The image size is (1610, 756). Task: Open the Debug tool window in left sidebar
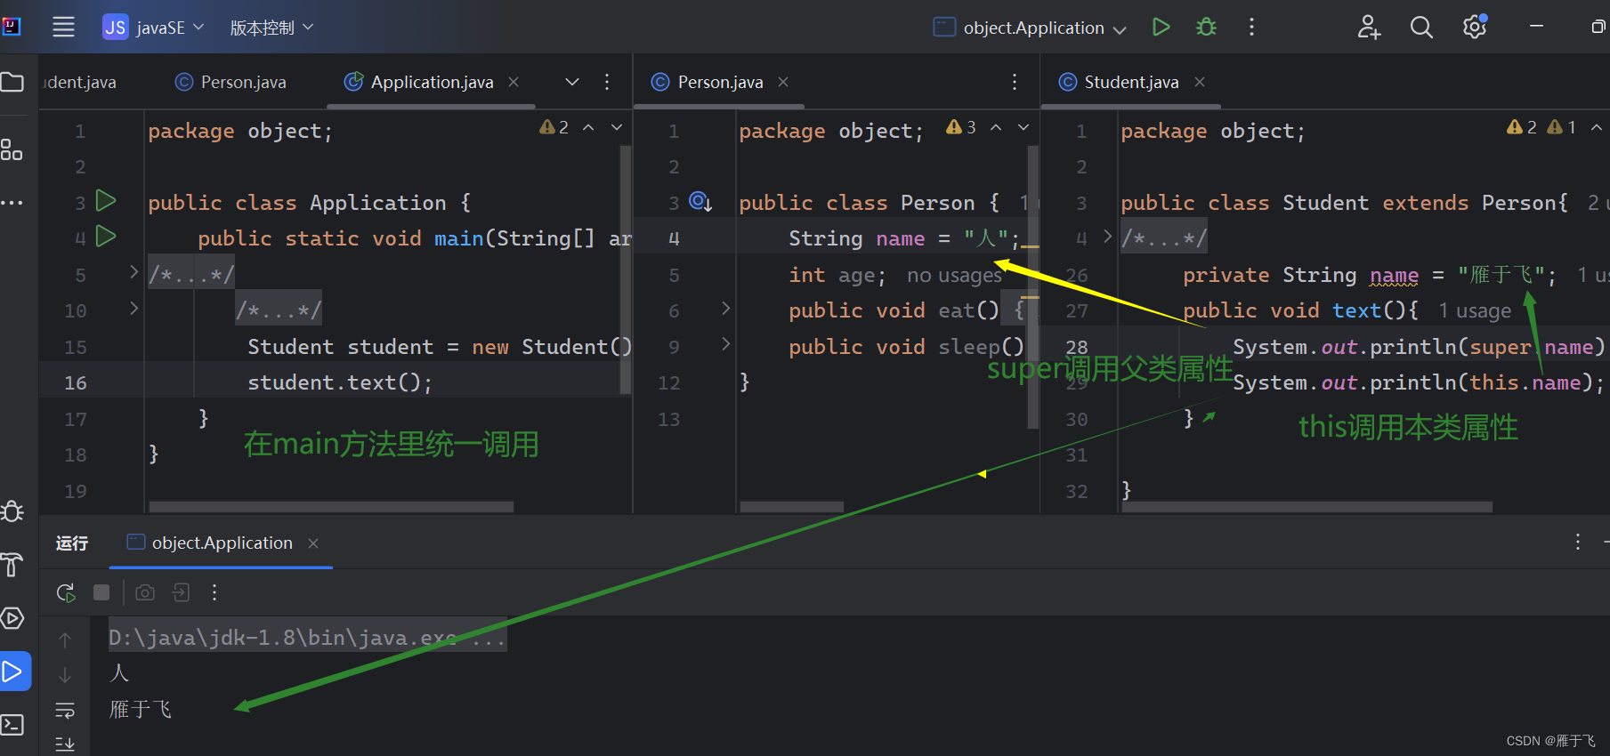(x=12, y=511)
